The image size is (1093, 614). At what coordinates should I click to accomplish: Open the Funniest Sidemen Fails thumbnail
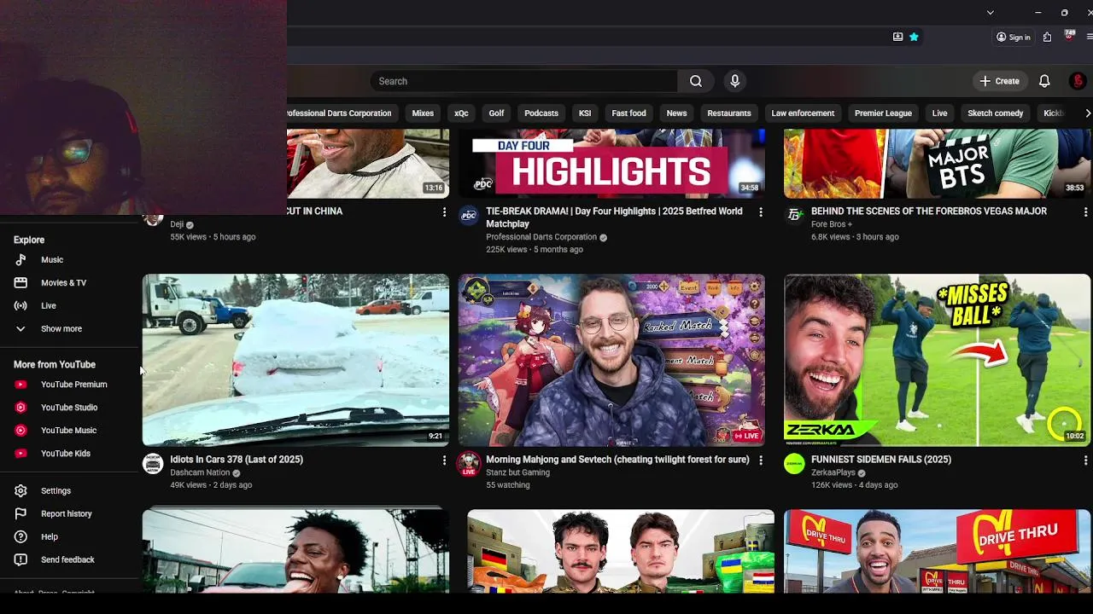(x=938, y=360)
